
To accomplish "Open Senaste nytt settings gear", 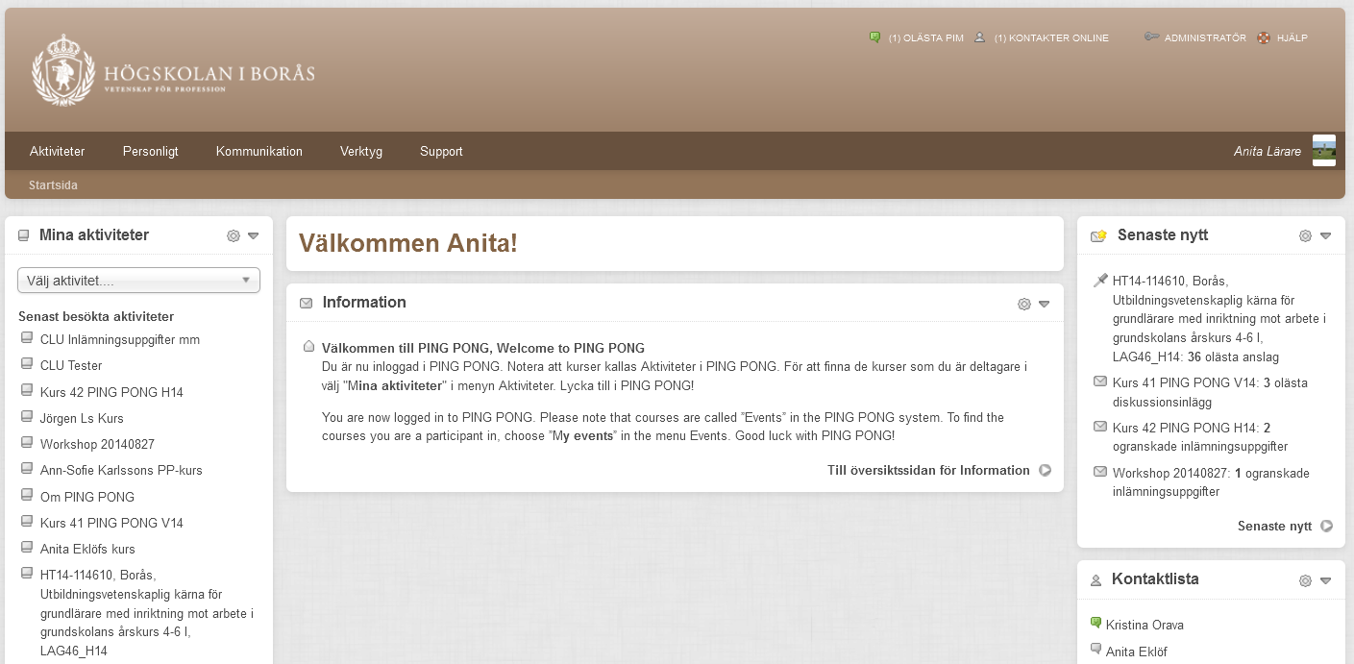I will point(1305,235).
